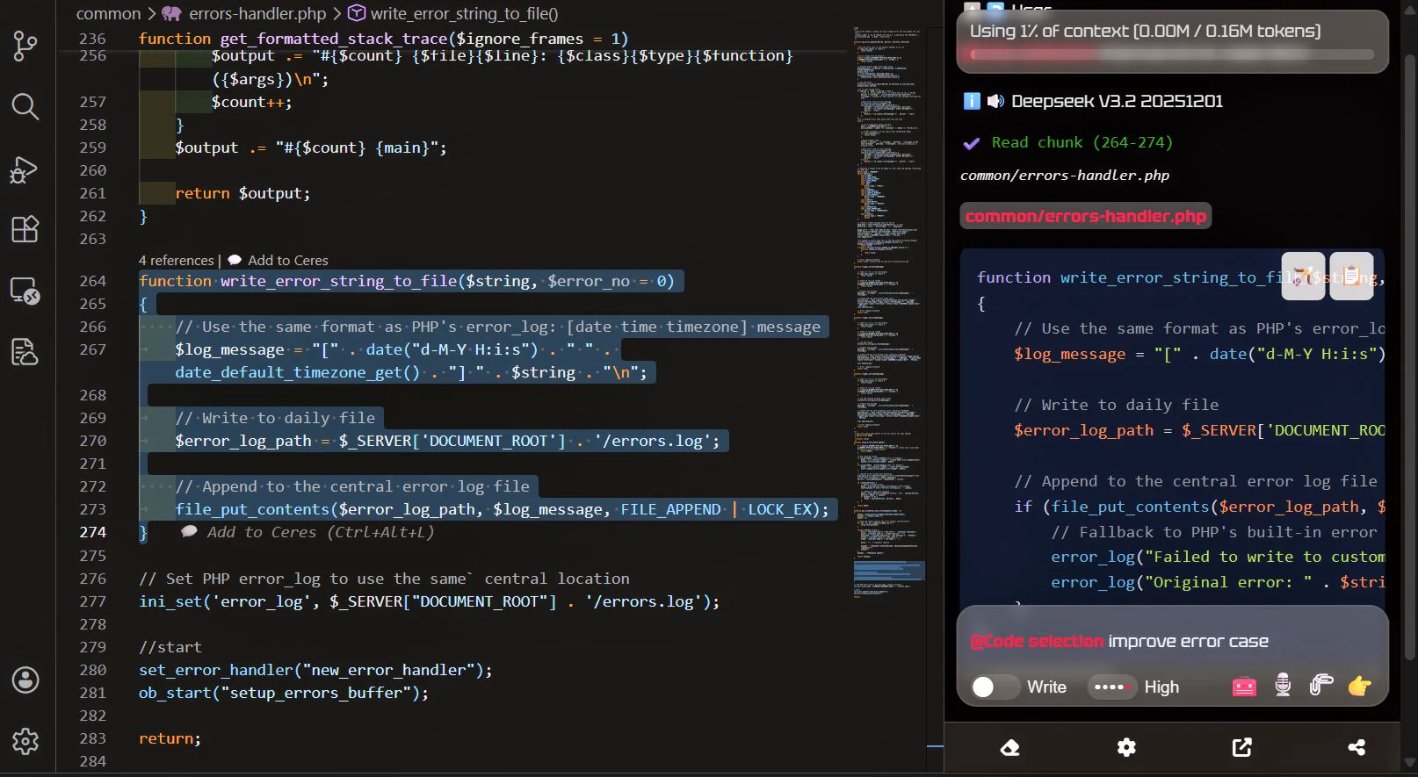The height and width of the screenshot is (777, 1418).
Task: Click the blue info icon beside Deepseek
Action: click(972, 101)
